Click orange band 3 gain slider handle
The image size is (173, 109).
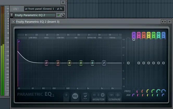tap(144, 63)
